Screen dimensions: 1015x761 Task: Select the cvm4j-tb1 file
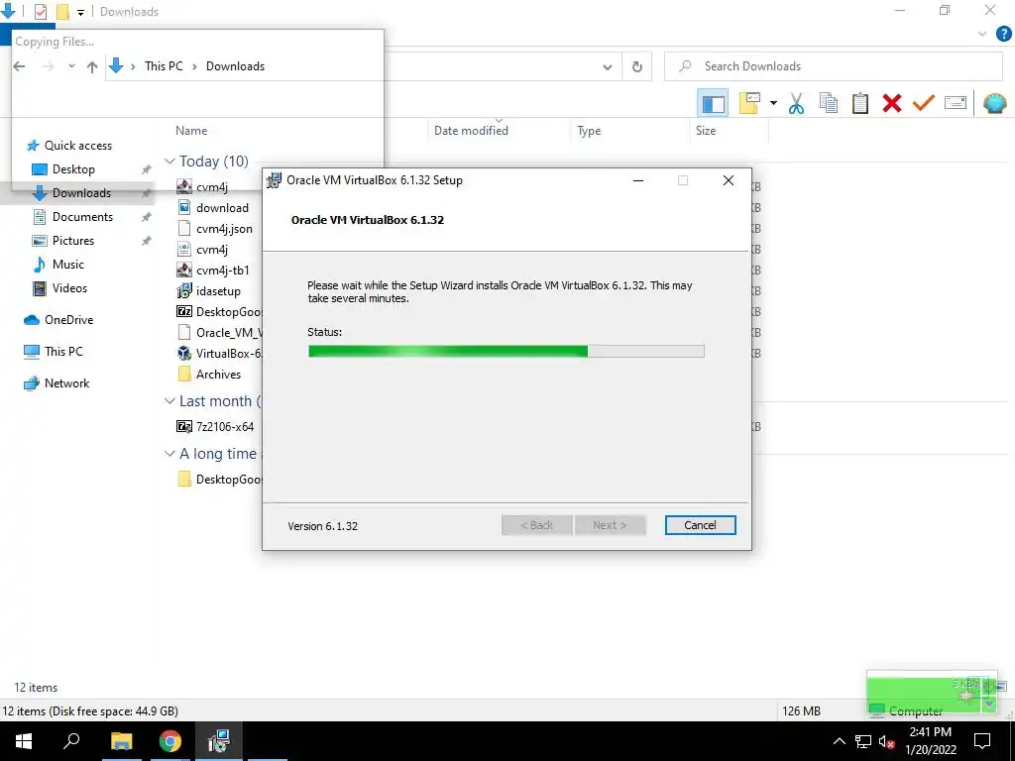pos(223,270)
